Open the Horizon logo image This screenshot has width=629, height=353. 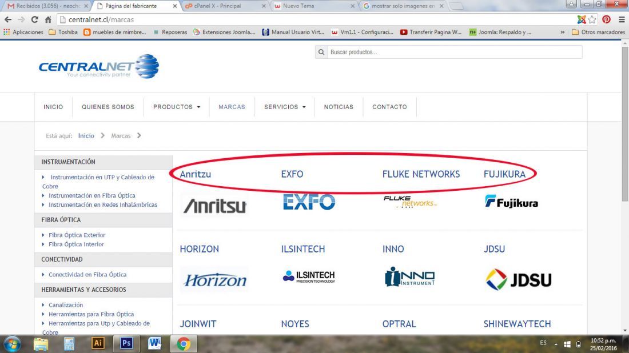pos(214,280)
